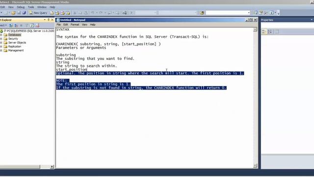Image resolution: width=314 pixels, height=177 pixels.
Task: Click the Refresh icon in Object Explorer
Action: (x=32, y=26)
